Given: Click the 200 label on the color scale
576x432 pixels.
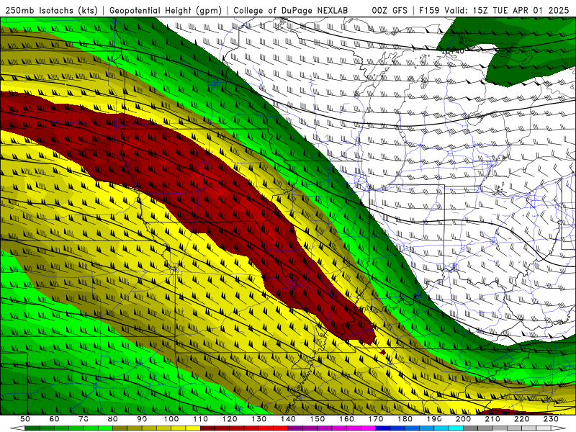Looking at the screenshot, I should tap(463, 419).
